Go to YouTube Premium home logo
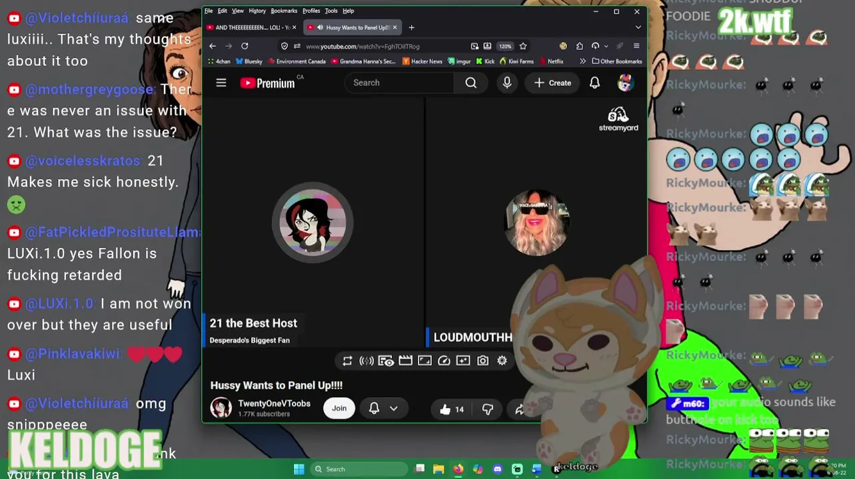 [267, 83]
